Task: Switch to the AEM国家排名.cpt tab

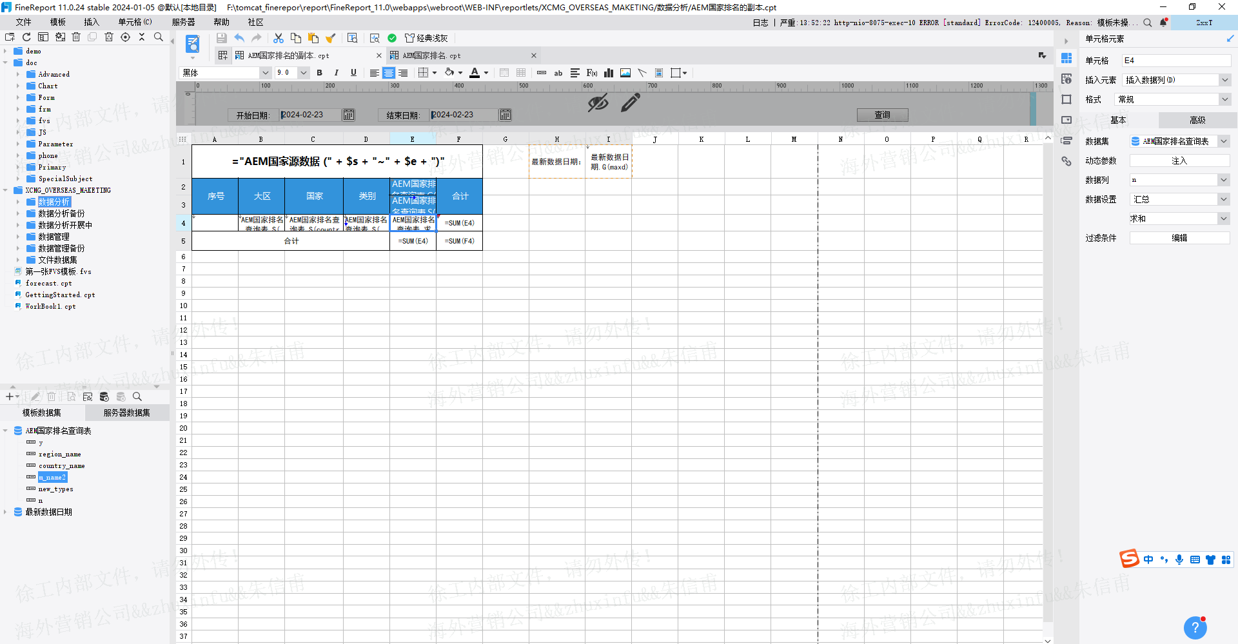Action: click(x=431, y=55)
